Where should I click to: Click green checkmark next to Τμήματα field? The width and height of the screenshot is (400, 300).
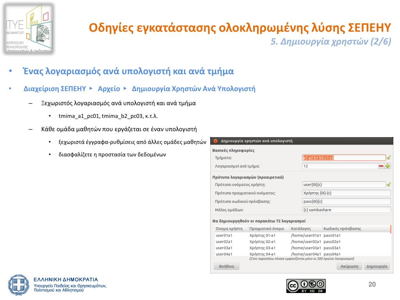click(389, 158)
